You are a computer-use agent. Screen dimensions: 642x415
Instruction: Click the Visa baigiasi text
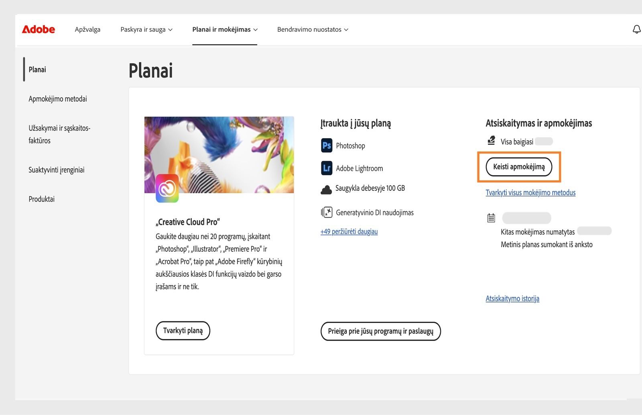[x=517, y=141]
